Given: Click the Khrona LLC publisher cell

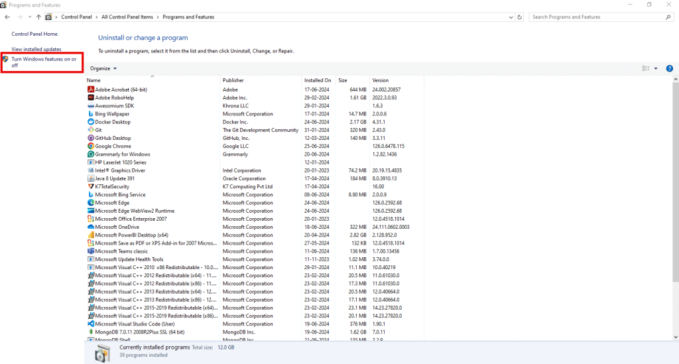Looking at the screenshot, I should 235,105.
